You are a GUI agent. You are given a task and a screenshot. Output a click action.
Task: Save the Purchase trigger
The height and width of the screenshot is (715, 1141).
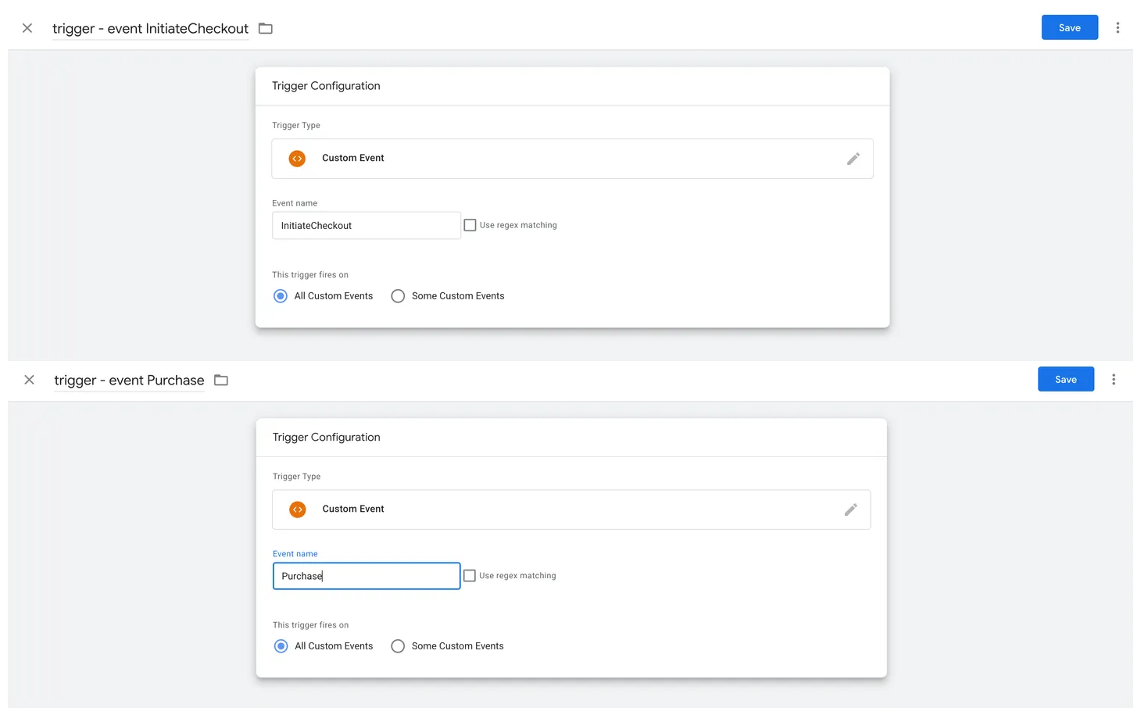click(1066, 379)
